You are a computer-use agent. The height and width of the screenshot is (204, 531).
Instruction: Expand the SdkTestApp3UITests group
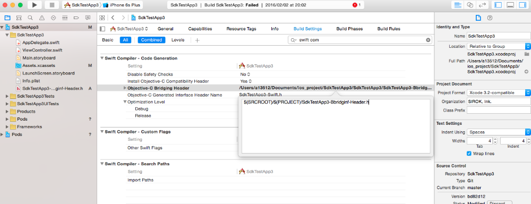coord(7,104)
